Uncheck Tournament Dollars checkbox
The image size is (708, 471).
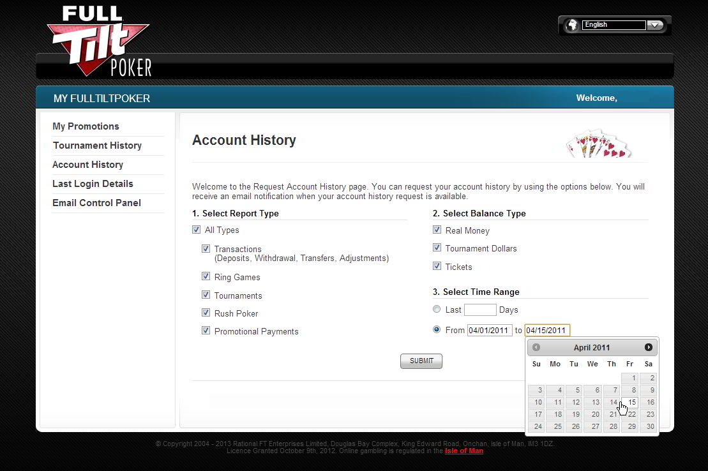[x=437, y=248]
